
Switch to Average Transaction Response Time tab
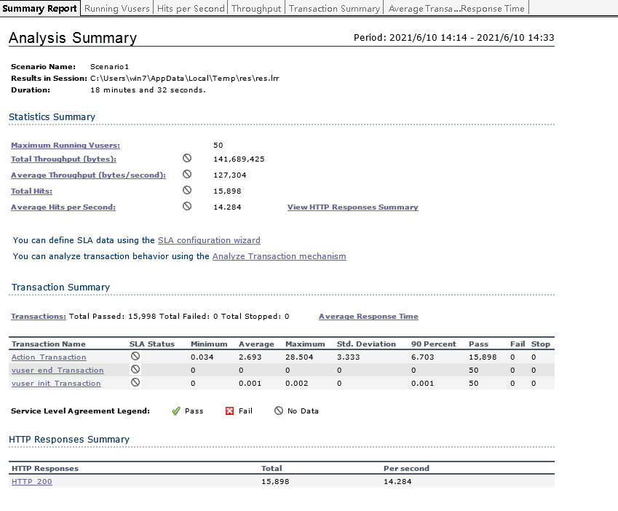456,8
